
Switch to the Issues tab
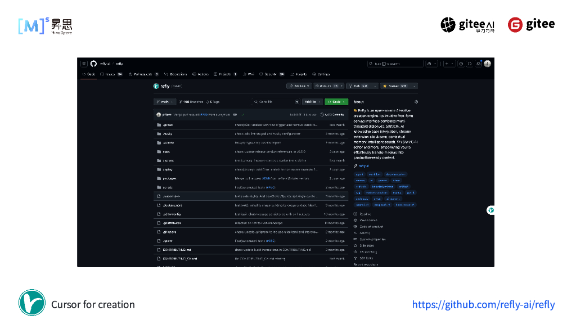(111, 74)
